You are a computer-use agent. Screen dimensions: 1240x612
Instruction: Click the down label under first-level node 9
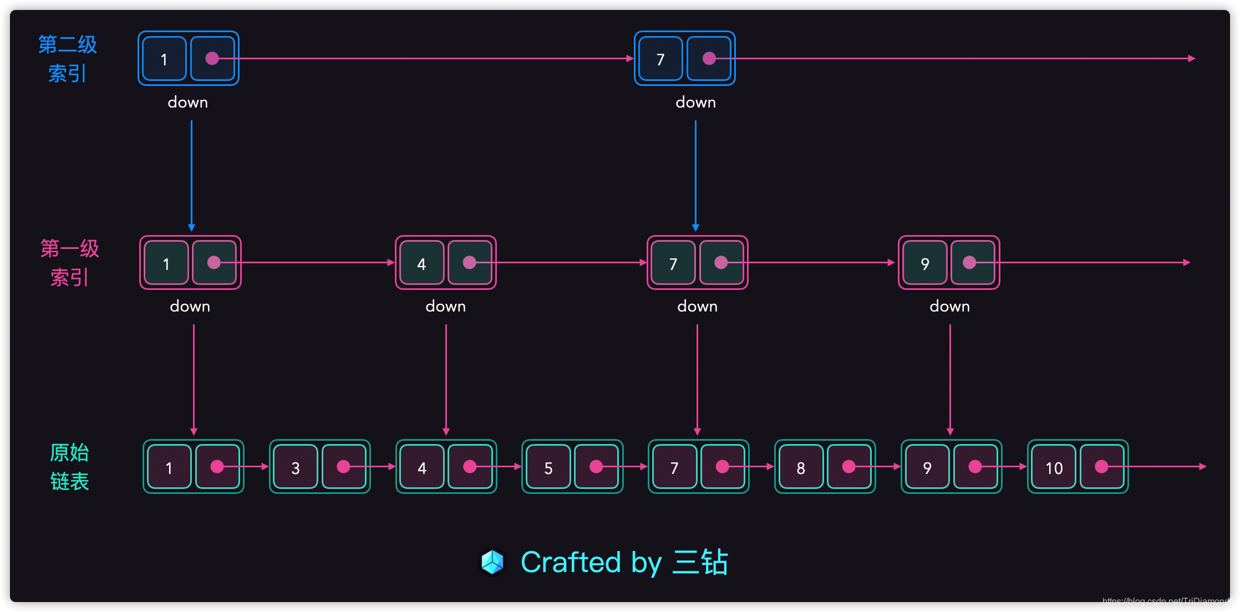949,307
